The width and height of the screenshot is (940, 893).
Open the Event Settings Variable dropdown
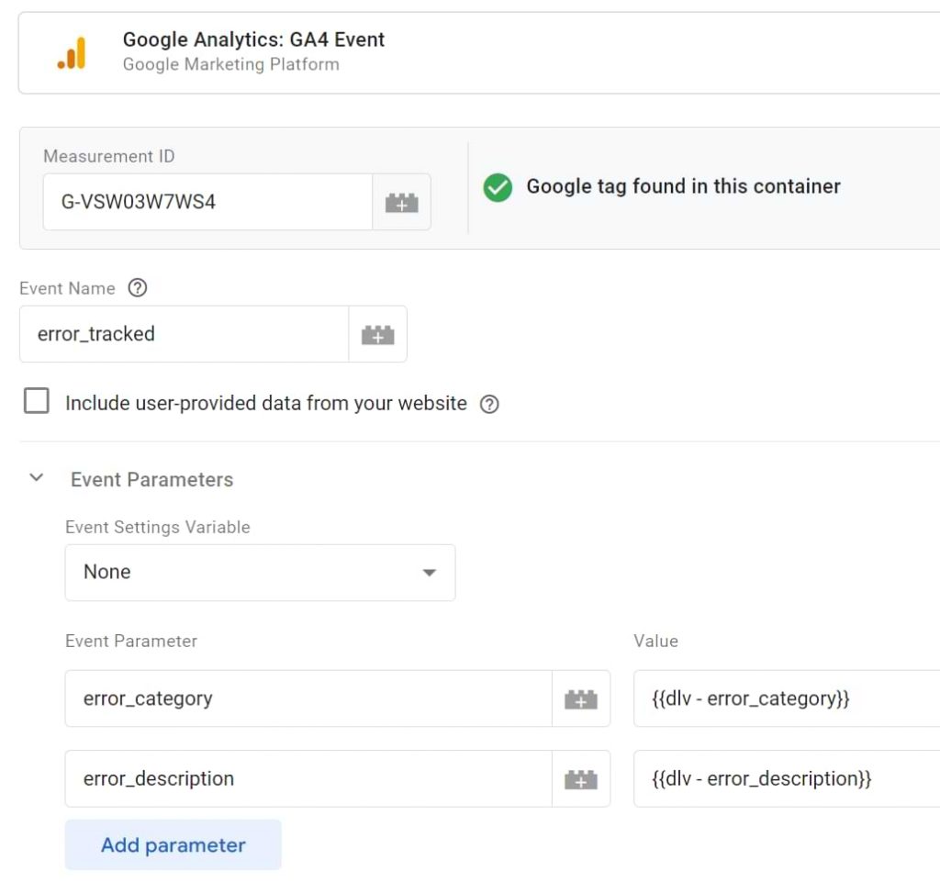click(260, 572)
